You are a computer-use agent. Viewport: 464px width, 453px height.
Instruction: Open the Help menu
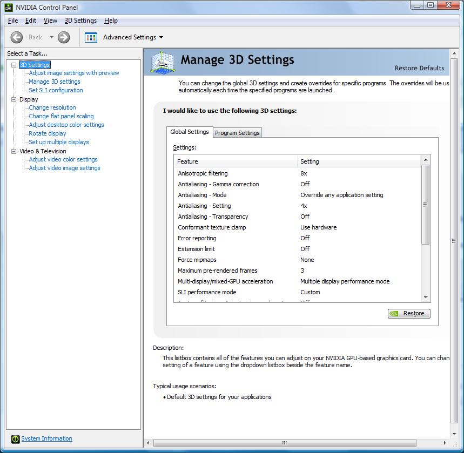[x=111, y=21]
